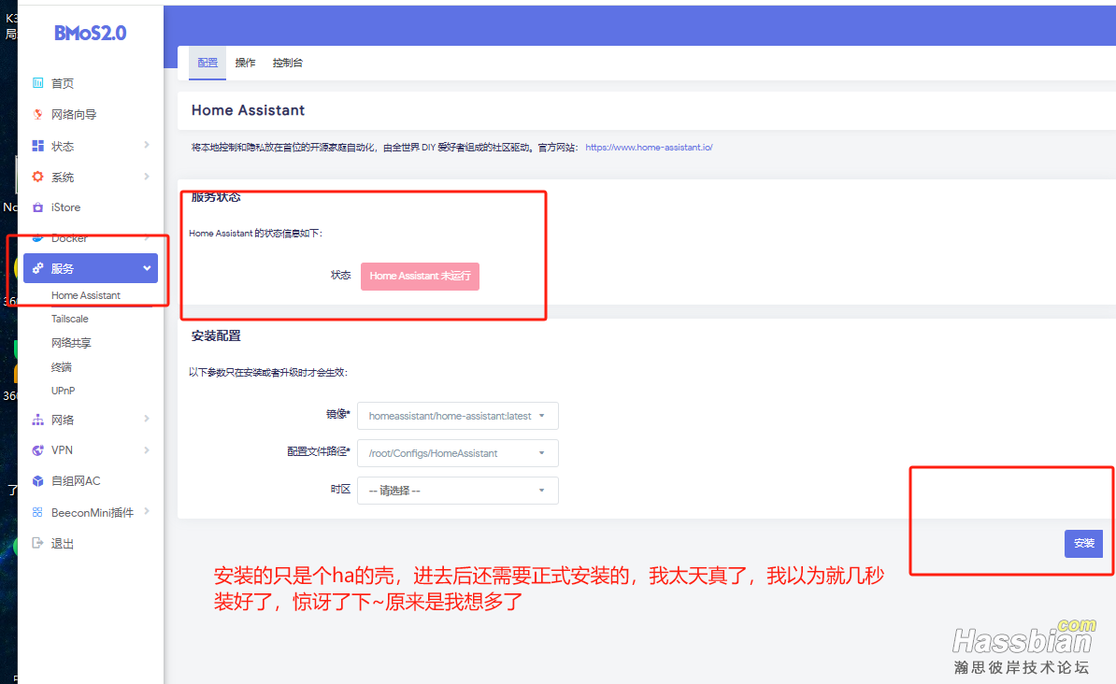
Task: Click the Docker menu label
Action: tap(69, 237)
